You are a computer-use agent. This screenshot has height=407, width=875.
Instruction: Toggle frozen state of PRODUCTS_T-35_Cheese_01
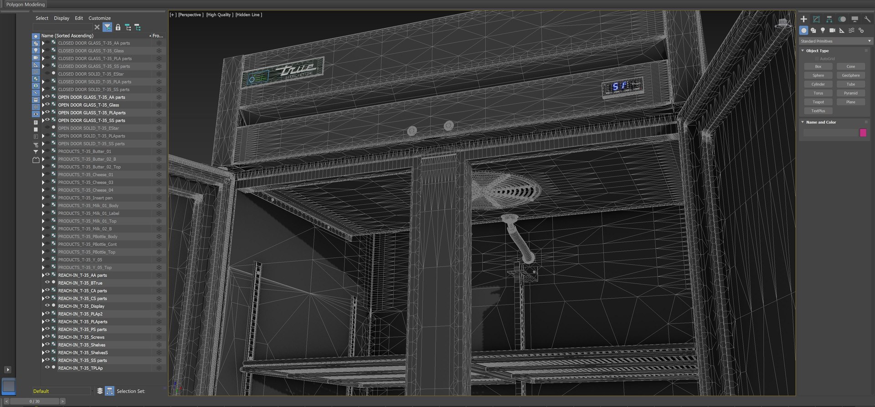[159, 174]
